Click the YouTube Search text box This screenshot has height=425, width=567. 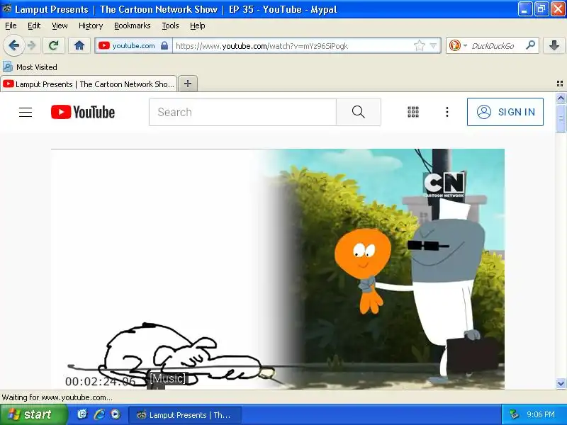(242, 112)
